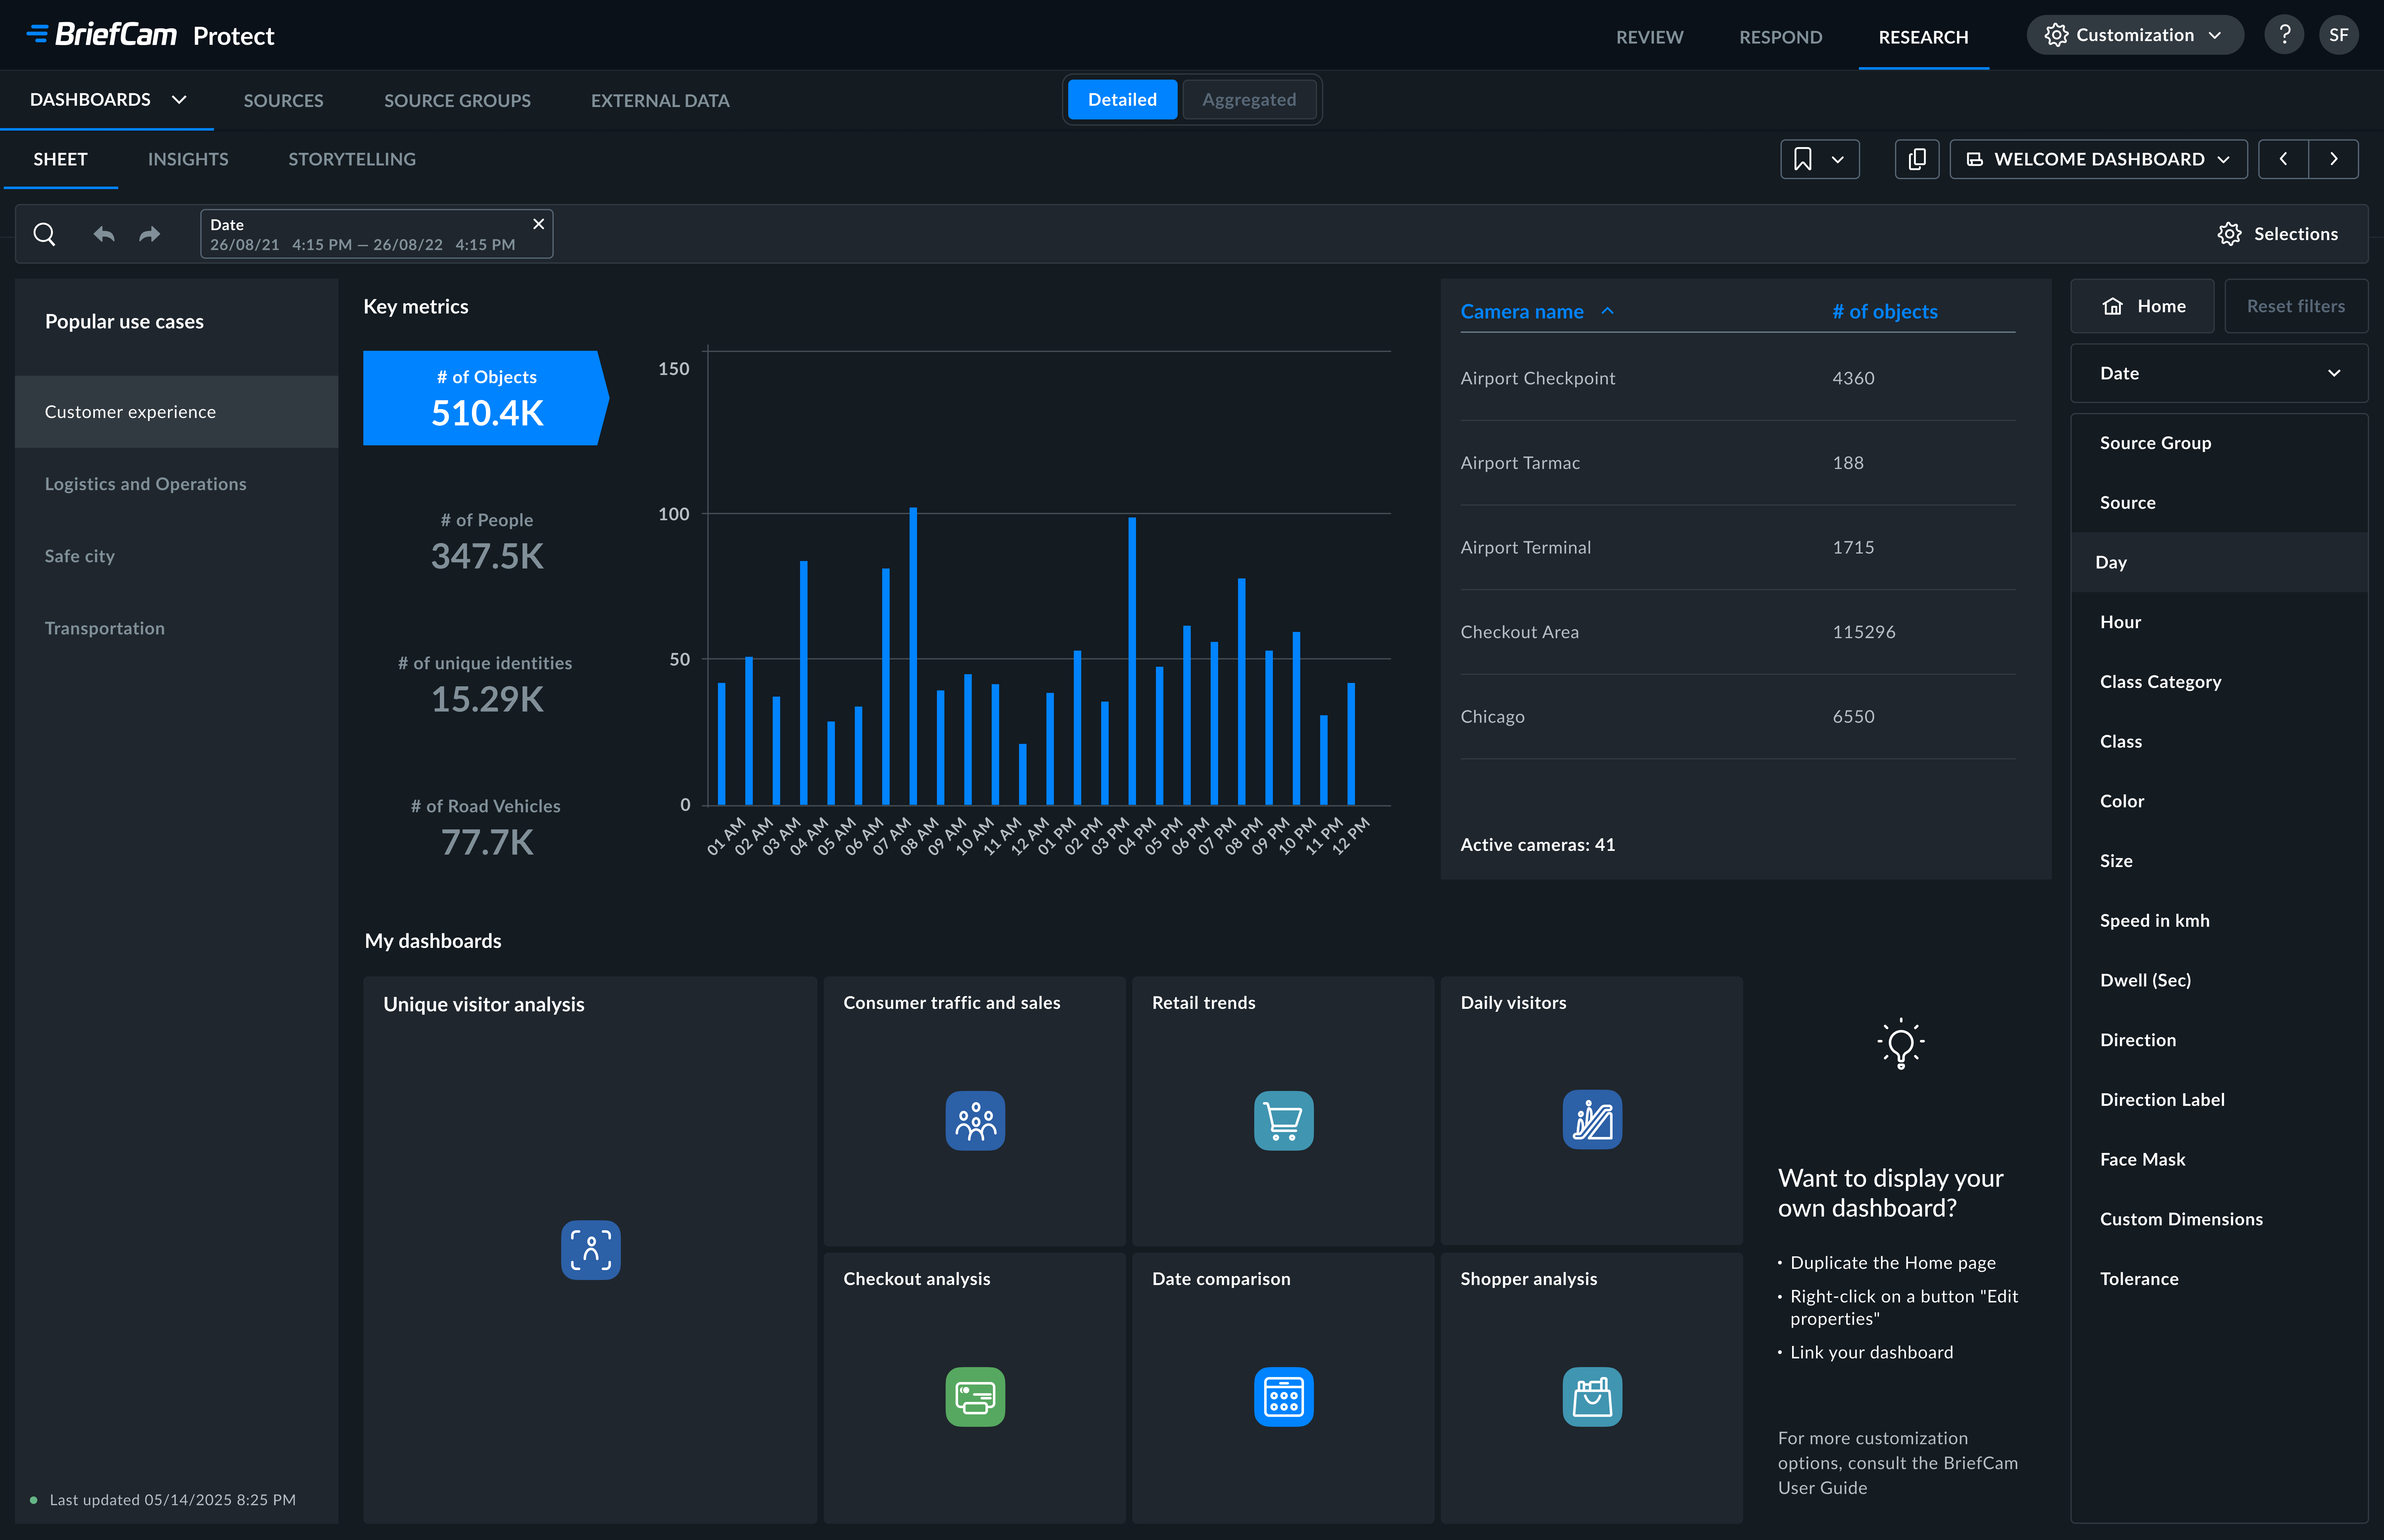Toggle Camera name sort arrow
The height and width of the screenshot is (1540, 2384).
(x=1607, y=311)
